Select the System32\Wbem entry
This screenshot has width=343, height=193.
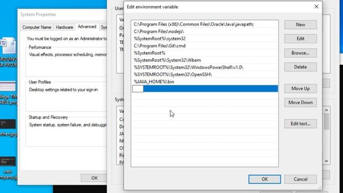click(205, 60)
